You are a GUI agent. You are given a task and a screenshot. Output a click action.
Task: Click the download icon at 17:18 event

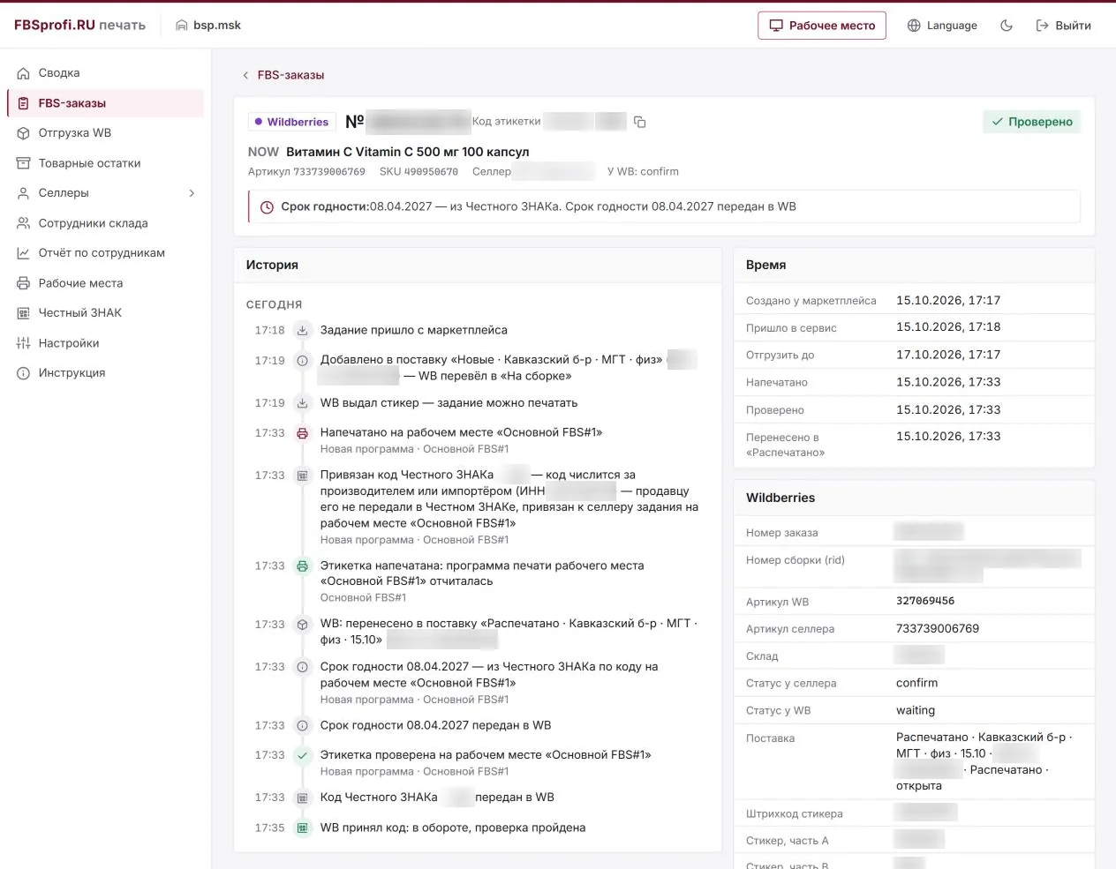coord(302,330)
